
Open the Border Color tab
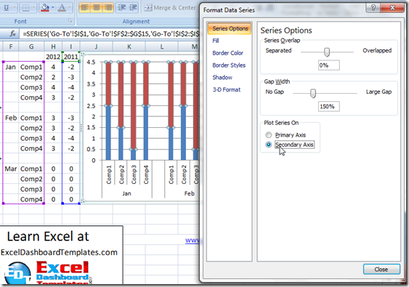point(227,53)
